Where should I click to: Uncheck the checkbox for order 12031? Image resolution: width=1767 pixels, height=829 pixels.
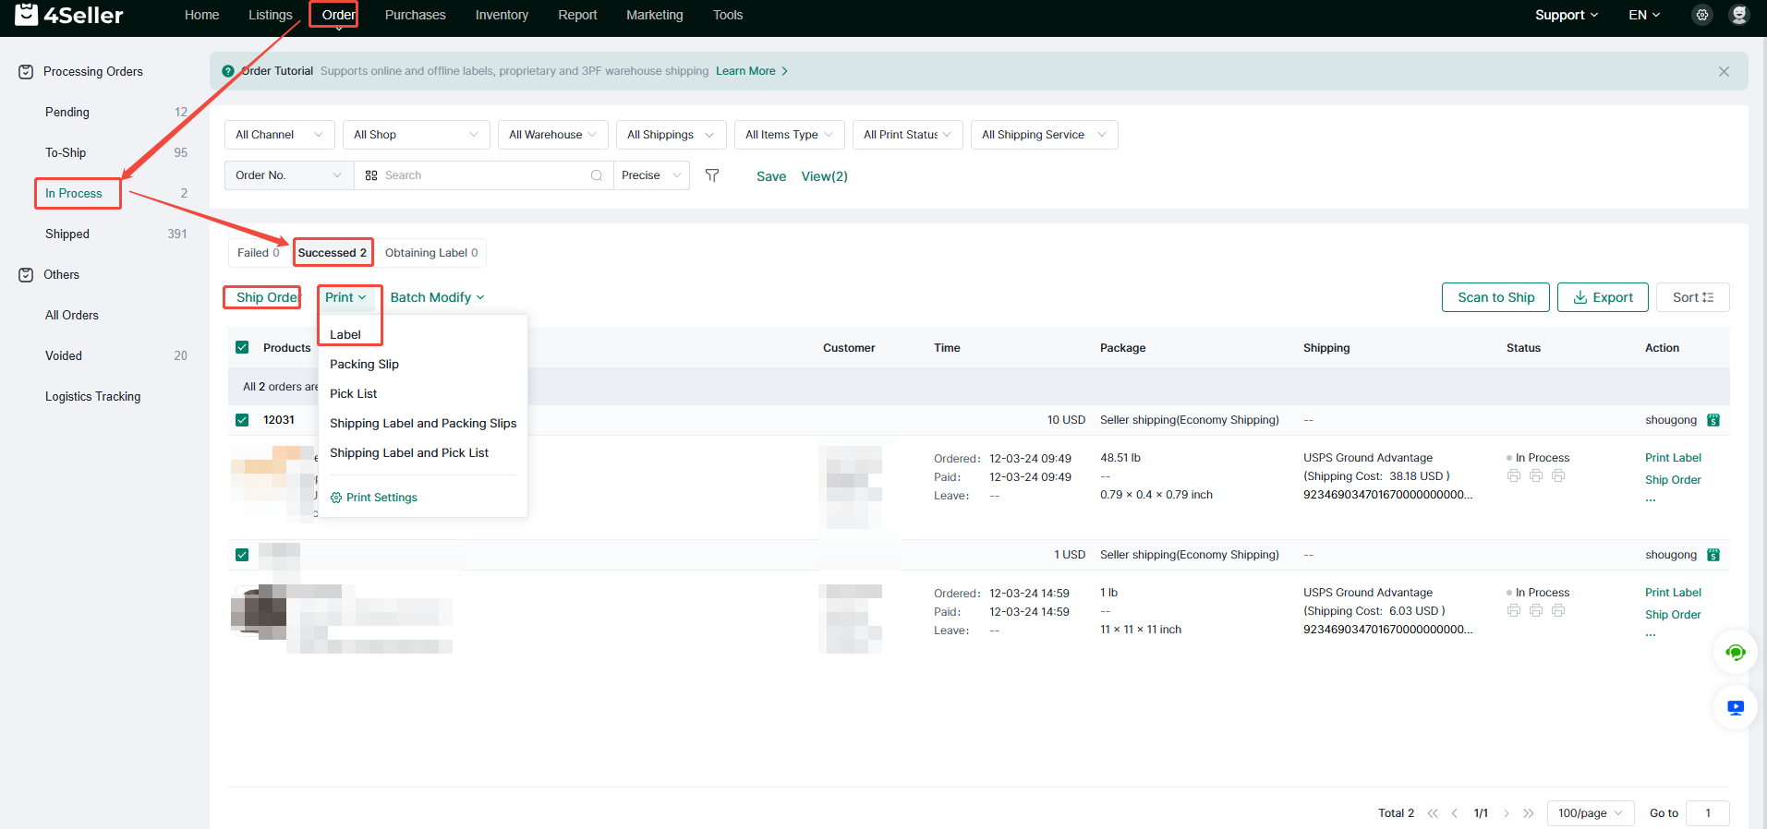pos(242,420)
